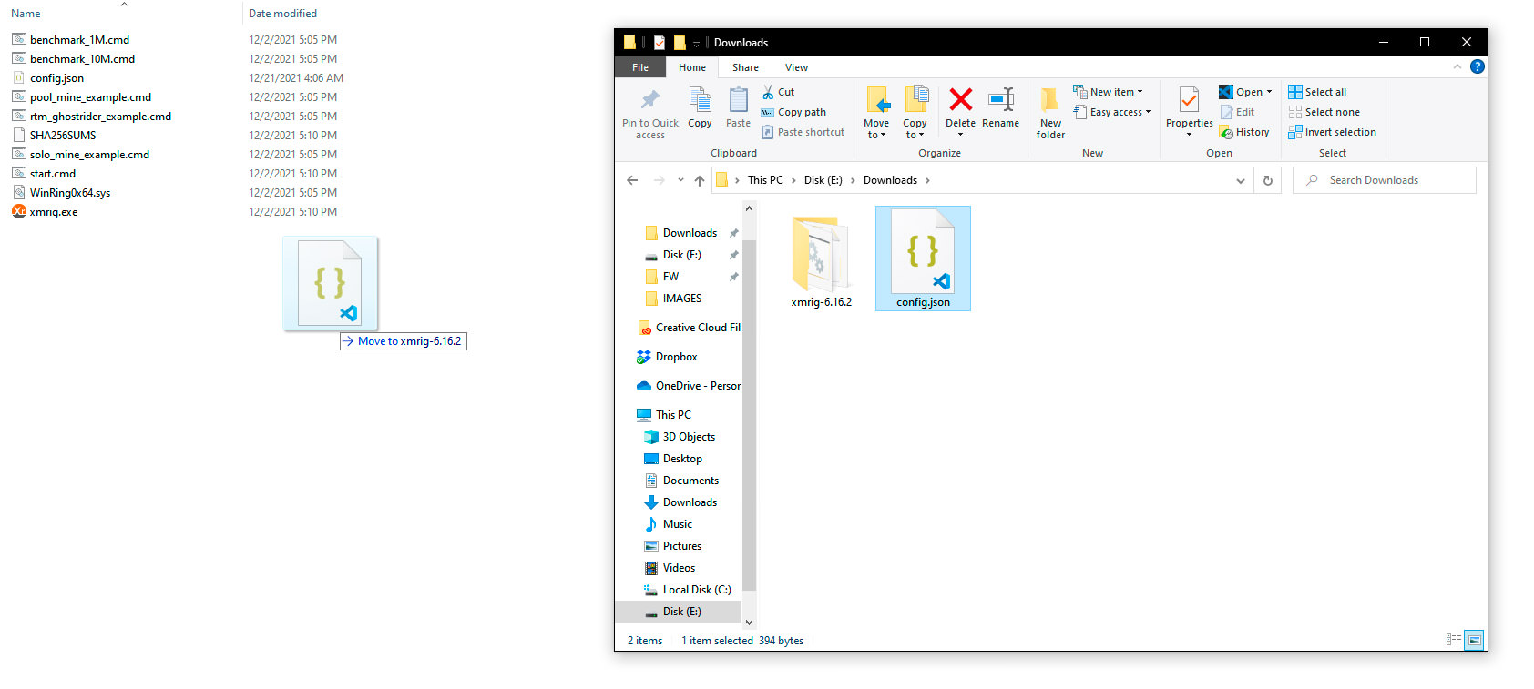Screen dimensions: 1534x689
Task: Open the IMAGES folder in navigation pane
Action: click(681, 299)
